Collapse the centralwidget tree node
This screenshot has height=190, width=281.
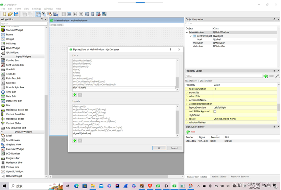191,36
